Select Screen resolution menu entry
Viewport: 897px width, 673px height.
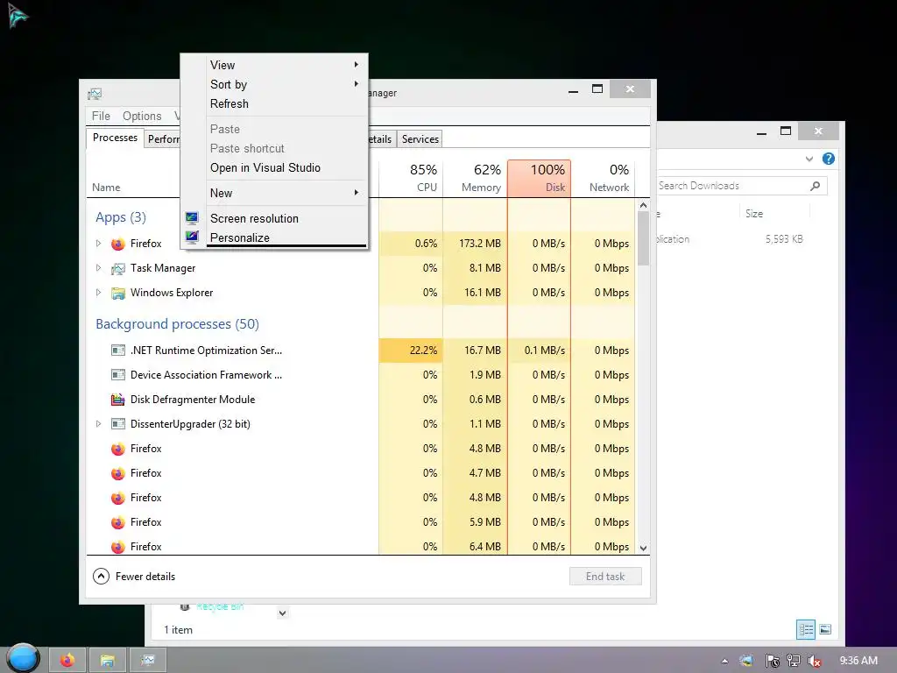(286, 218)
